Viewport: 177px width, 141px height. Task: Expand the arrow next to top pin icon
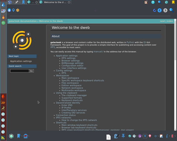pos(20,2)
